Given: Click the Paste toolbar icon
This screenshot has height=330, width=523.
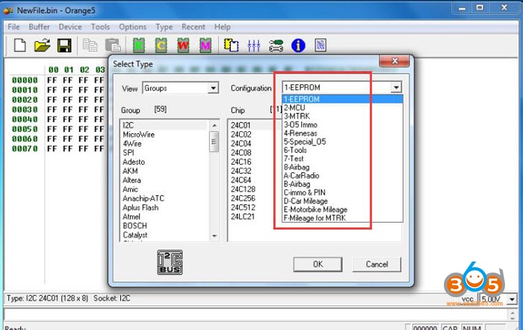Looking at the screenshot, I should (113, 45).
